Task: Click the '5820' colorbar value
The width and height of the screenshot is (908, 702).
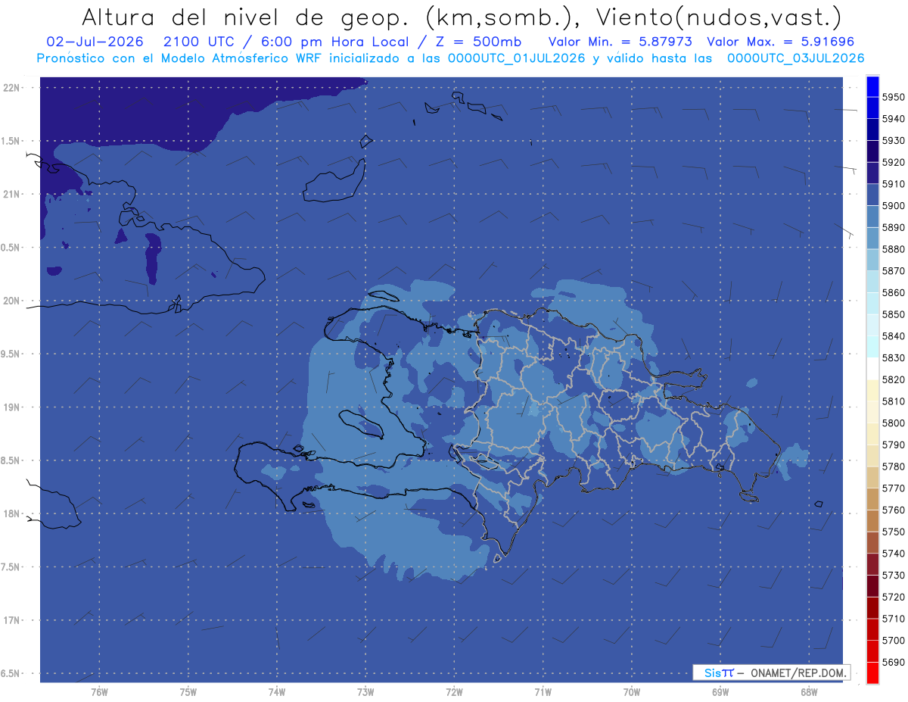Action: pos(894,379)
